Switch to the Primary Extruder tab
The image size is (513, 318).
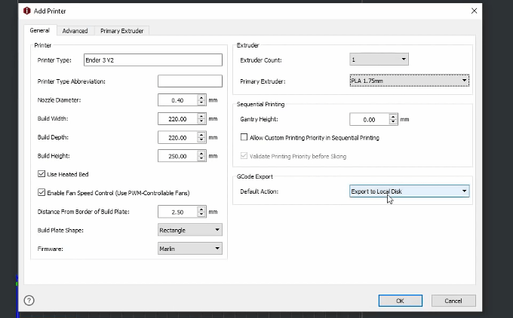(x=121, y=31)
